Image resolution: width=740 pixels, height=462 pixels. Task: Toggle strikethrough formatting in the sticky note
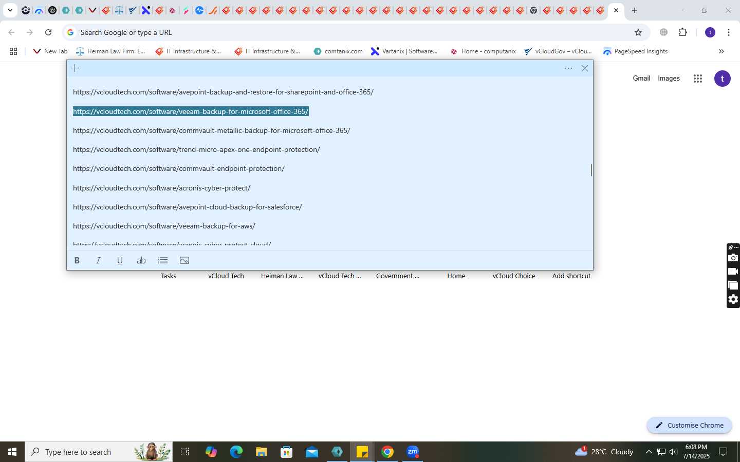coord(141,261)
